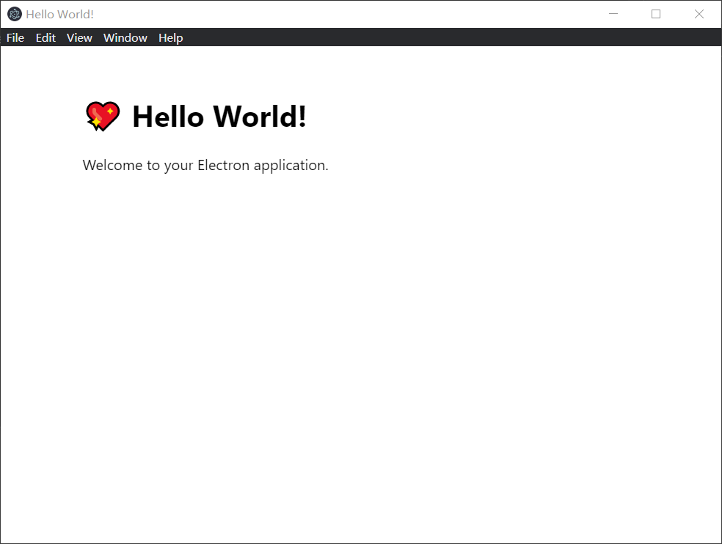Close the Hello World window
Screen dimensions: 722x544
(x=699, y=14)
